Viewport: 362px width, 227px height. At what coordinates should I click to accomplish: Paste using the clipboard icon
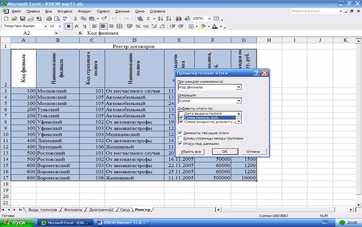point(92,19)
